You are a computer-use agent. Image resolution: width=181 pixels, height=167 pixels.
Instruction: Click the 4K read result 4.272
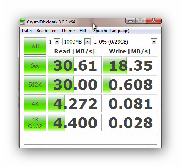[75, 103]
